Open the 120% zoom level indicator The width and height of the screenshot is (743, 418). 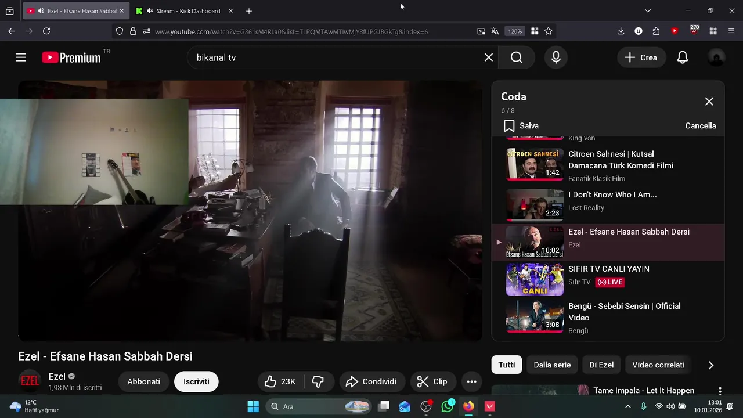click(515, 31)
